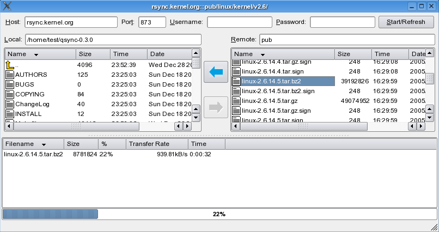
Task: Sort transfers by Time column header
Action: [x=206, y=144]
